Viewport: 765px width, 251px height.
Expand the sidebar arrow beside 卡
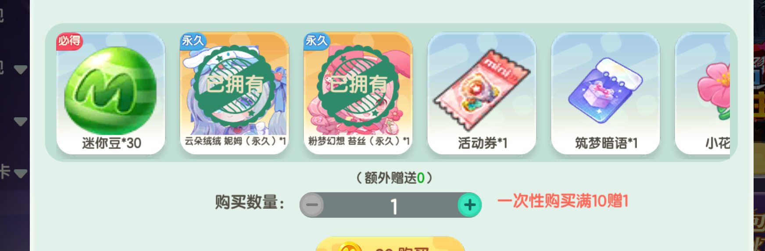[x=21, y=174]
